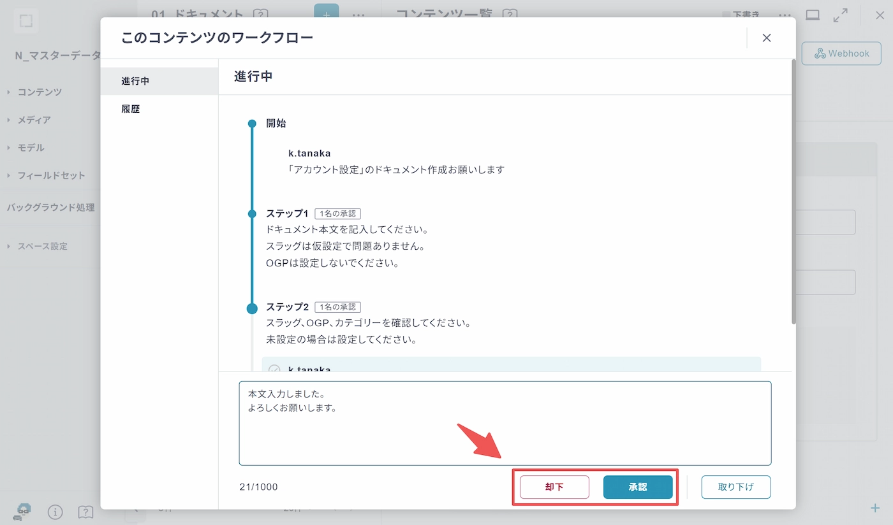The width and height of the screenshot is (893, 525).
Task: Open the help book icon in sidebar footer
Action: click(x=85, y=512)
